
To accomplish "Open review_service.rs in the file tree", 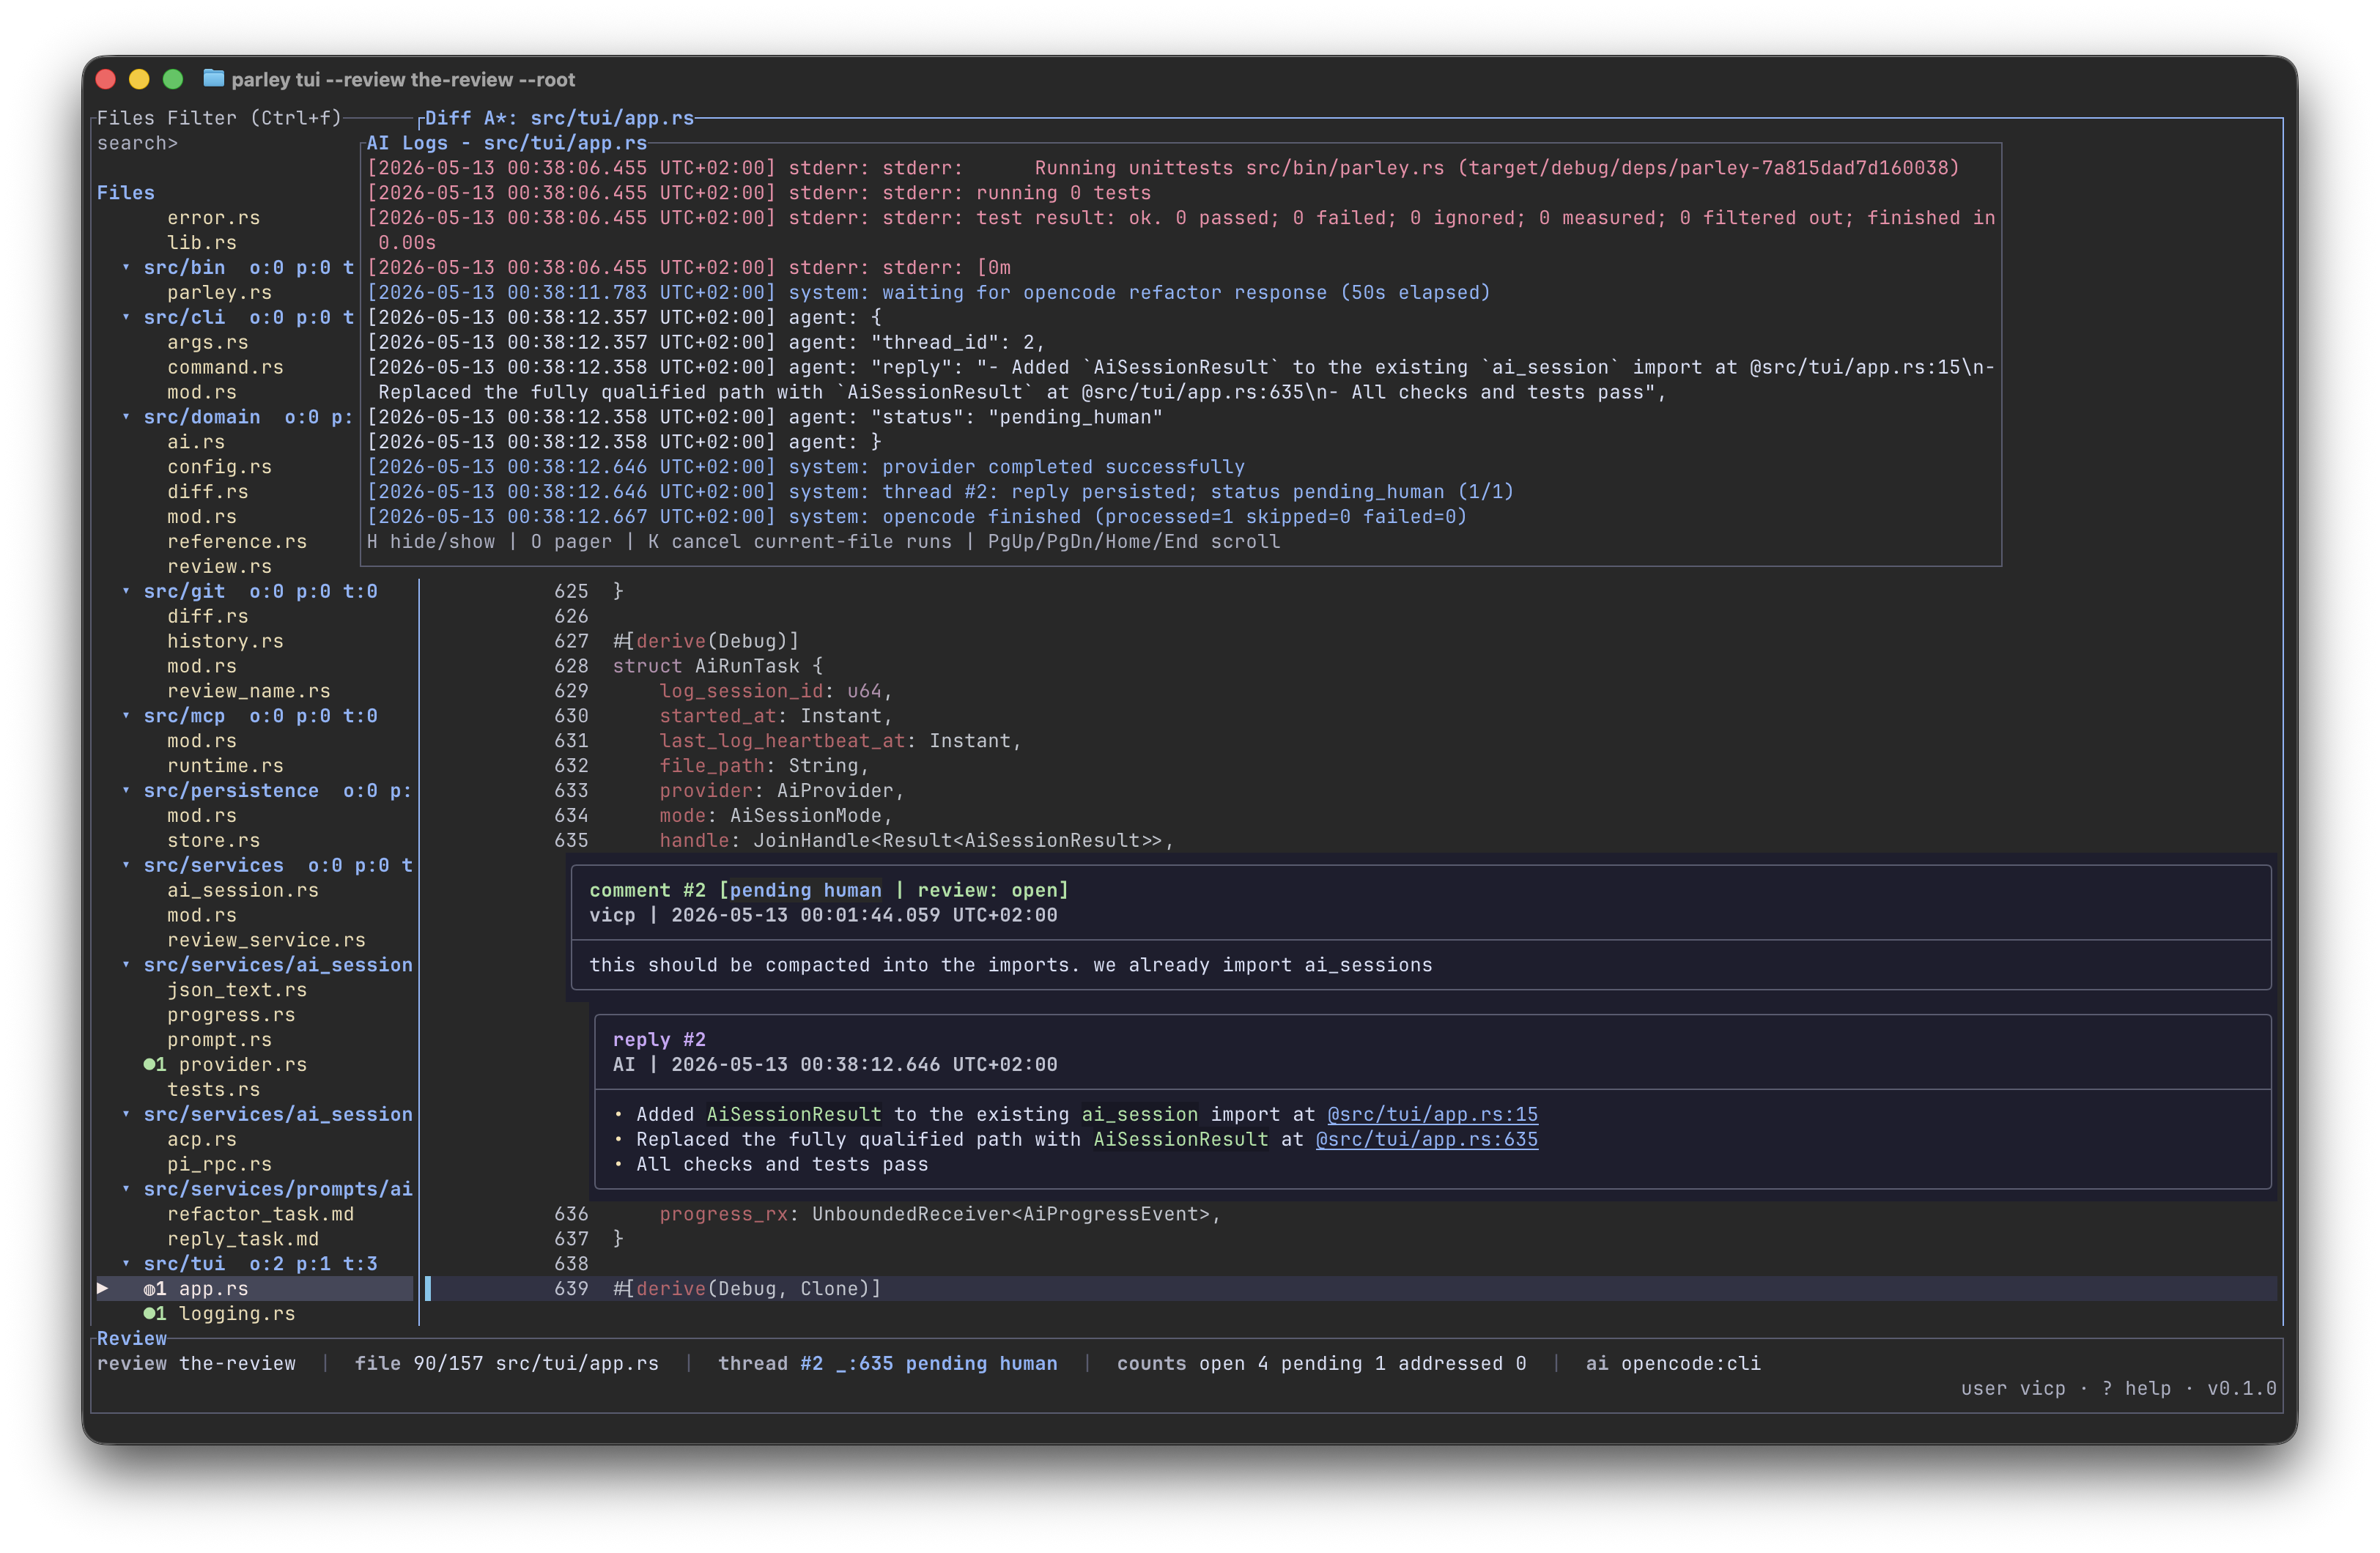I will [x=266, y=940].
